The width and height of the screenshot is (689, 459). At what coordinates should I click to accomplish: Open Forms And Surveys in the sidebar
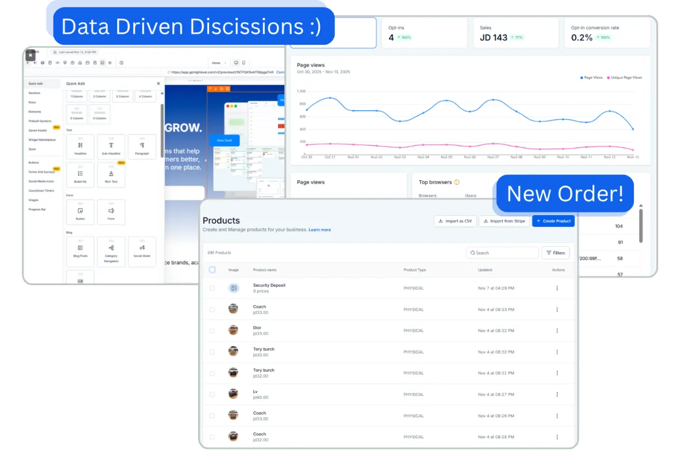point(42,172)
